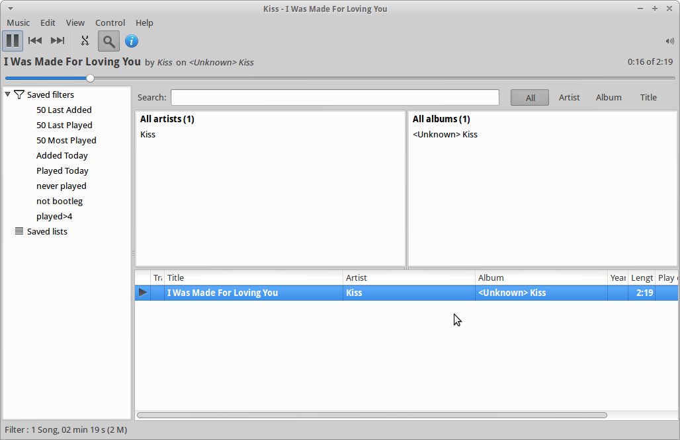Sort songs by Artist column header
Viewport: 680px width, 440px height.
click(409, 277)
